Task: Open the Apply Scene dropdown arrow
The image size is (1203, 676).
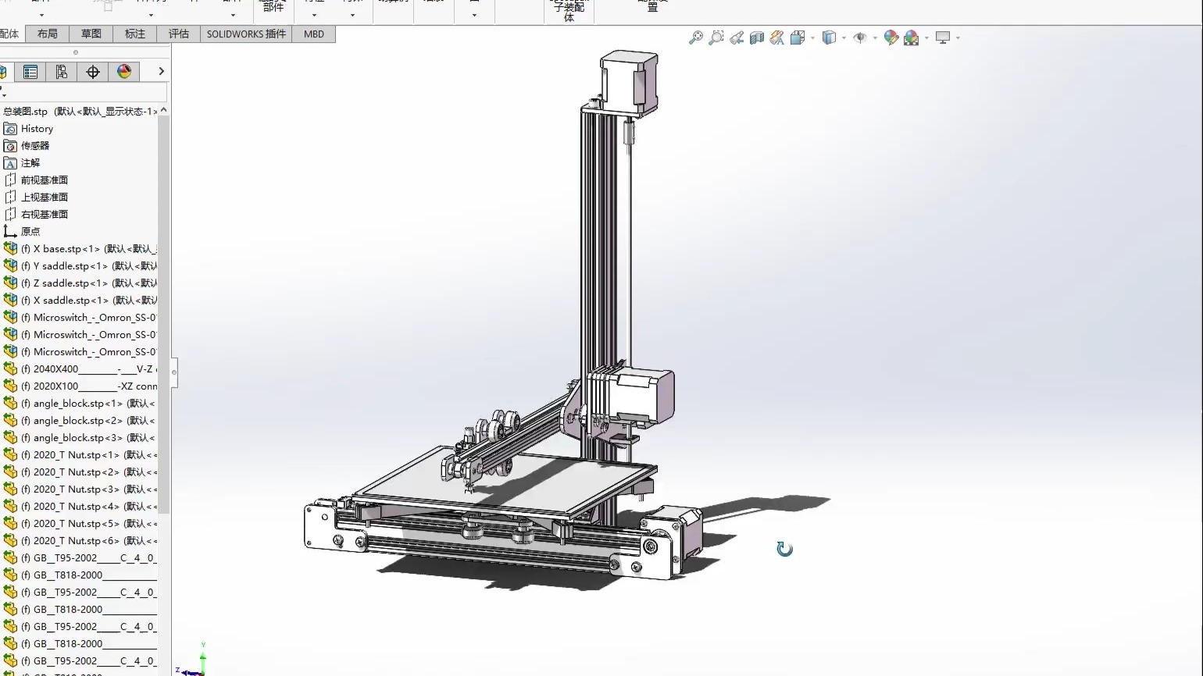Action: [x=926, y=37]
